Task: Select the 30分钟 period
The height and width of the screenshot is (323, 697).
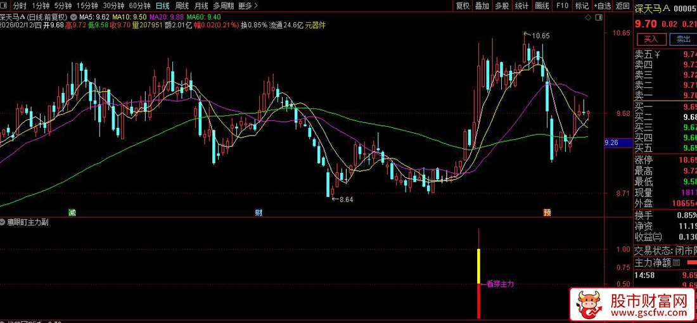Action: [x=113, y=6]
